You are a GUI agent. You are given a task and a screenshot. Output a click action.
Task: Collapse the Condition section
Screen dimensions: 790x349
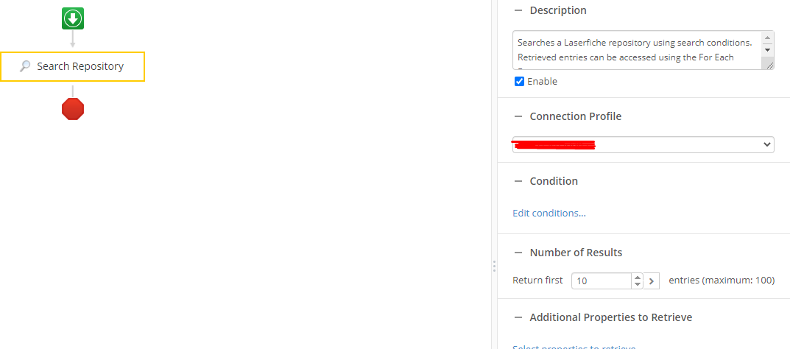coord(518,181)
